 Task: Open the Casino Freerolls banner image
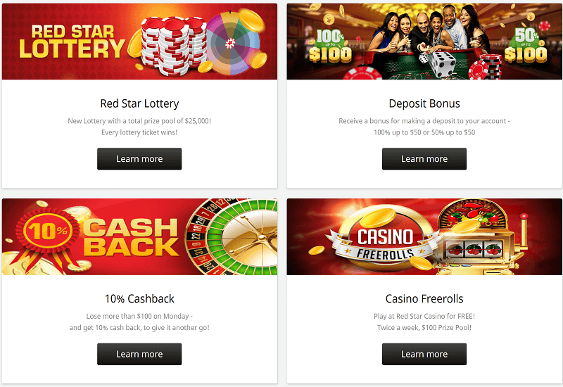click(x=424, y=237)
